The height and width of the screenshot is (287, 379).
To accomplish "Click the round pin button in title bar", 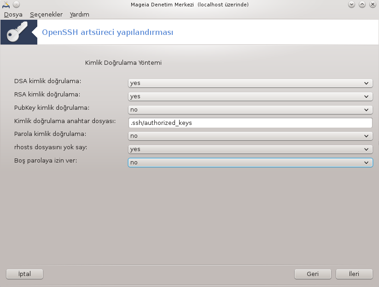I will (x=16, y=4).
